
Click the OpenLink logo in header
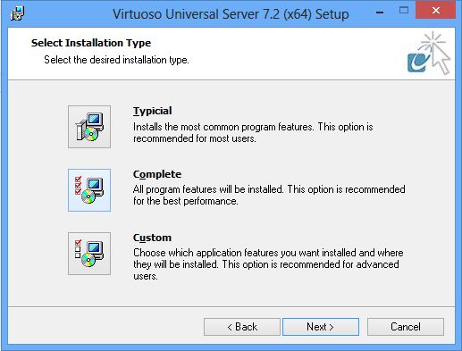(429, 53)
